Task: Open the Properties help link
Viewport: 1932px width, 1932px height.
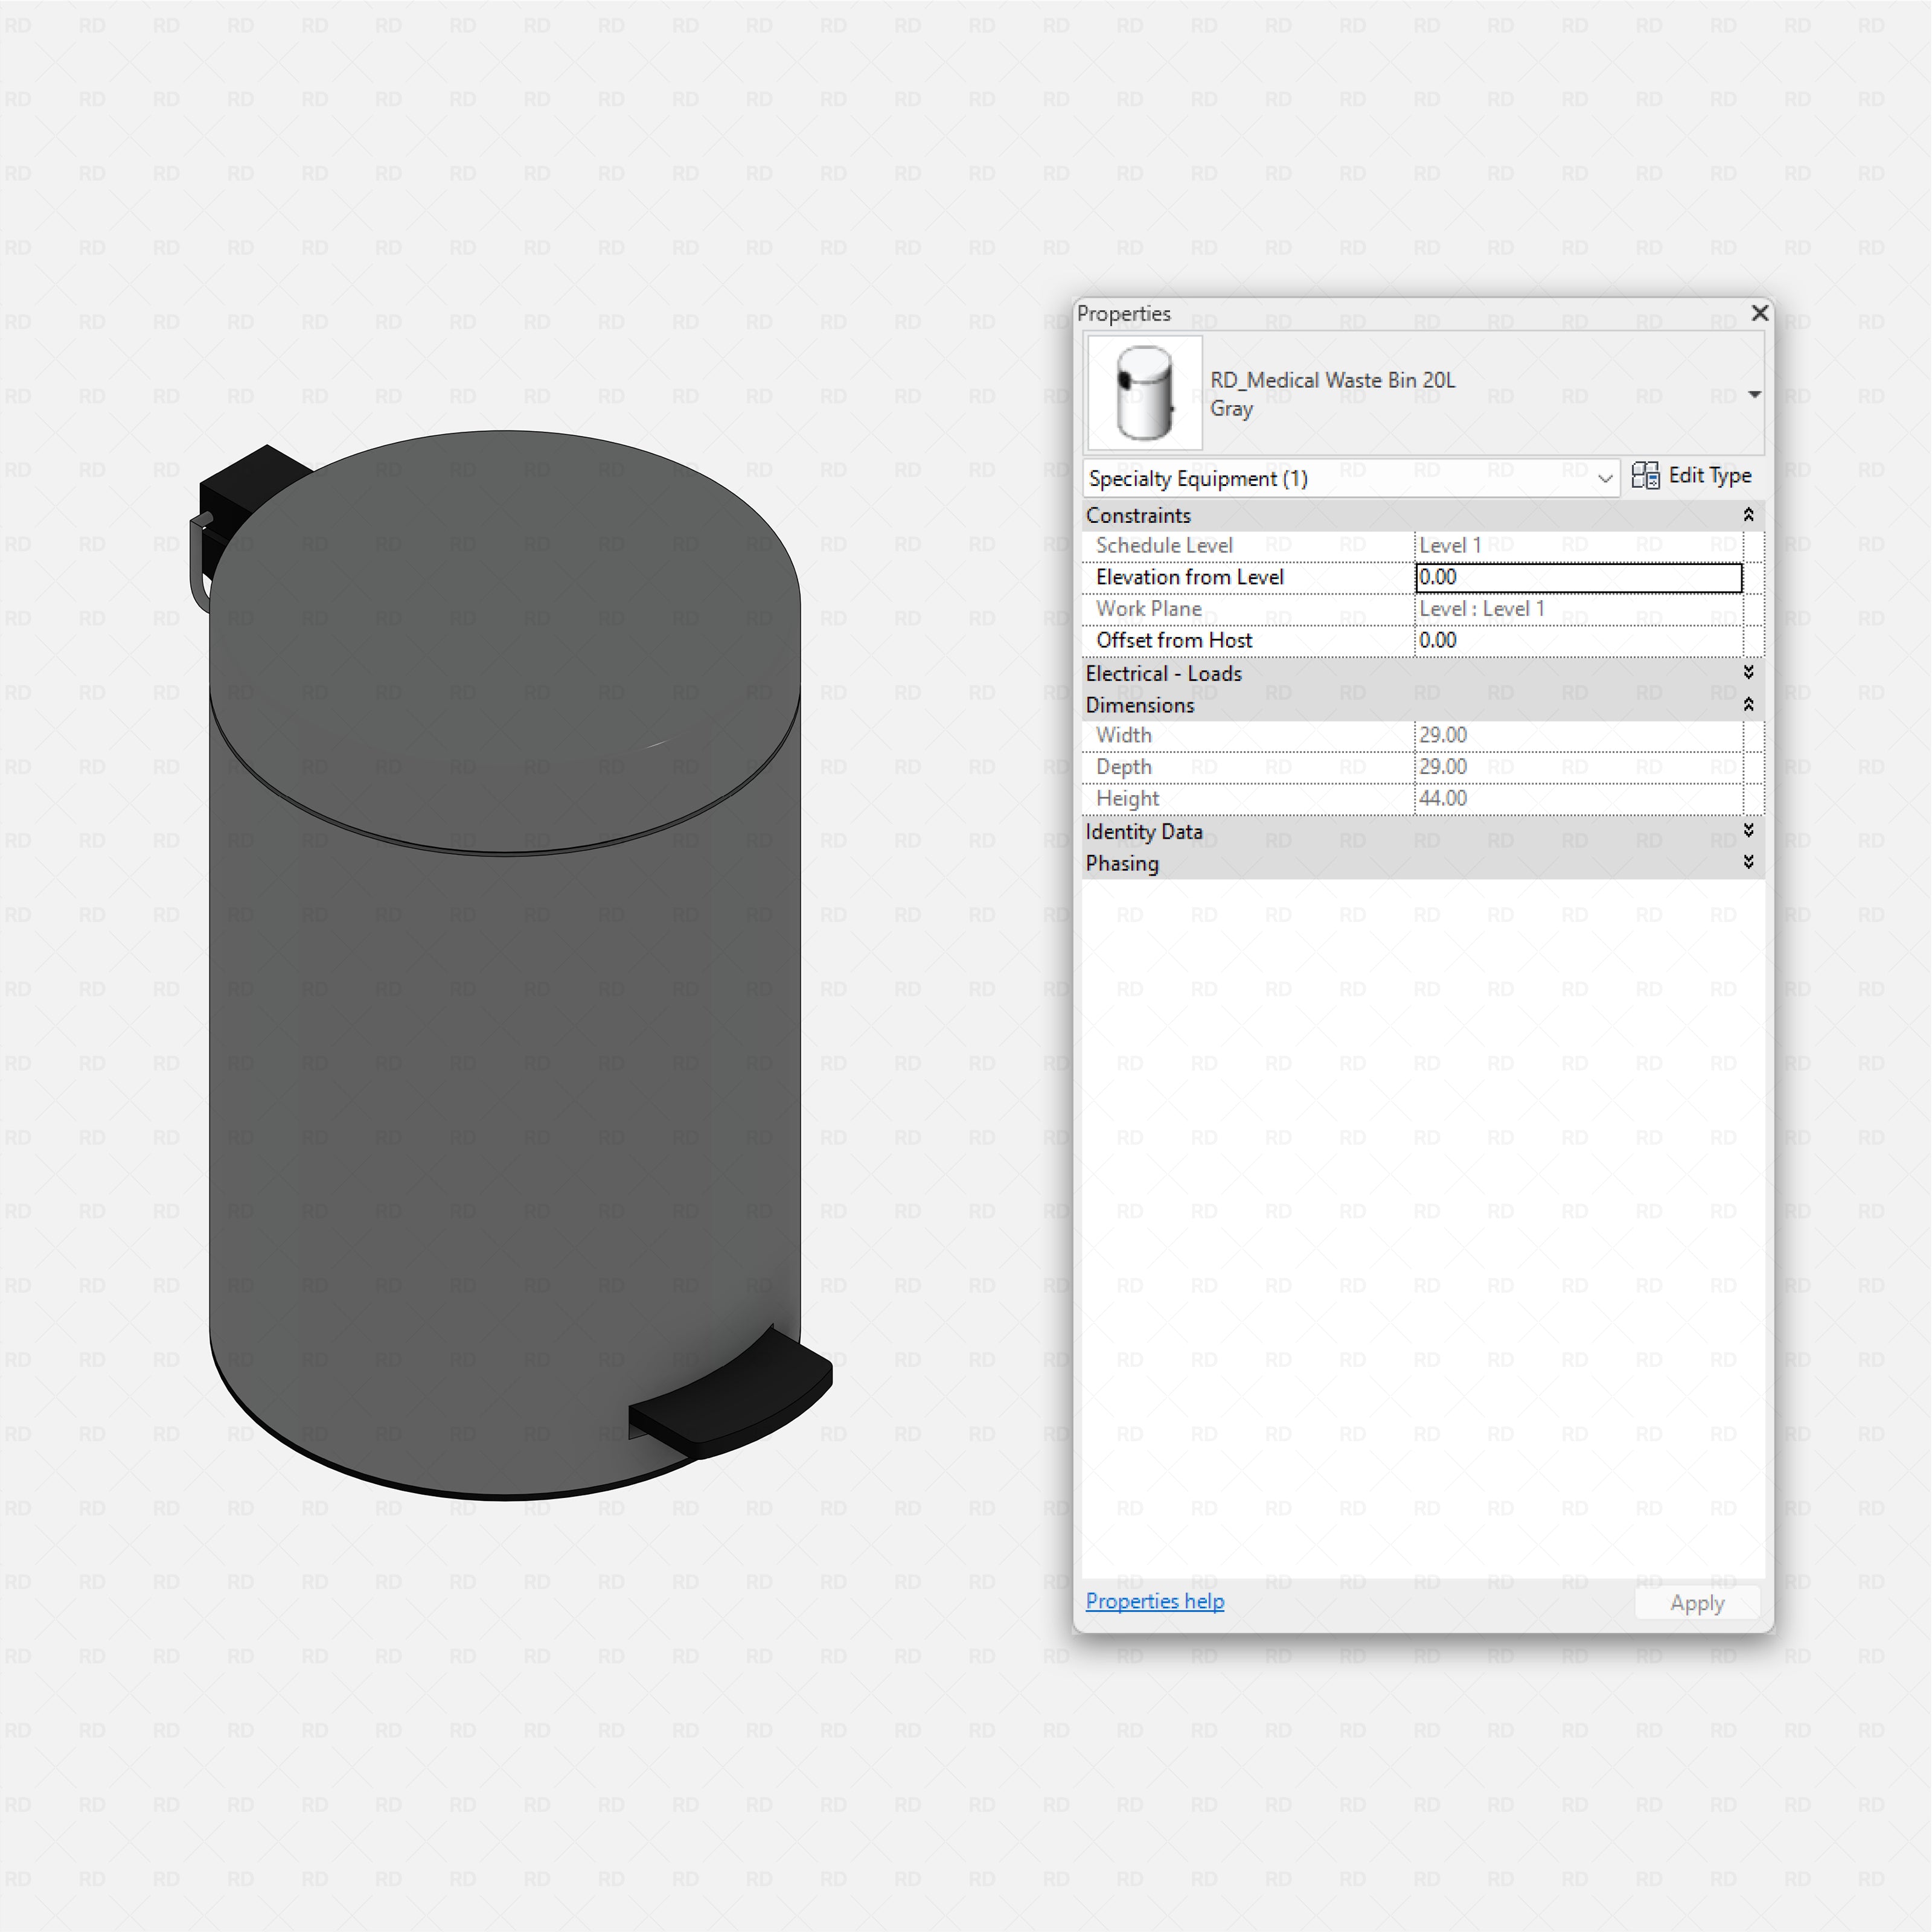Action: coord(1155,1601)
